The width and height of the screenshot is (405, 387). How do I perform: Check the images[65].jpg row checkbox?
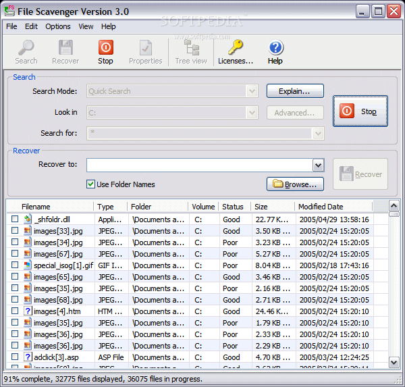coord(15,276)
